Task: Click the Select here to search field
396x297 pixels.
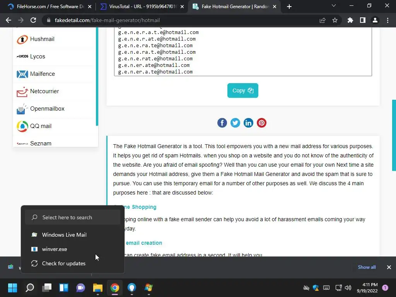Action: tap(73, 217)
